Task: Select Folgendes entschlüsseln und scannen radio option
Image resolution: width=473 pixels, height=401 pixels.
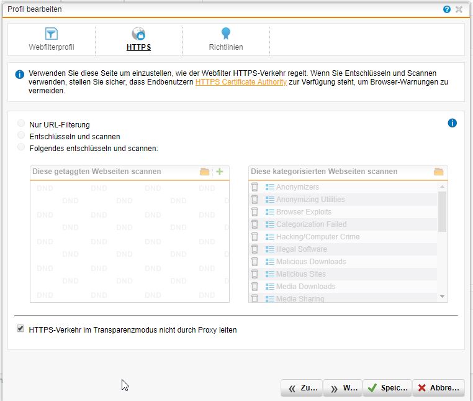Action: pyautogui.click(x=21, y=147)
